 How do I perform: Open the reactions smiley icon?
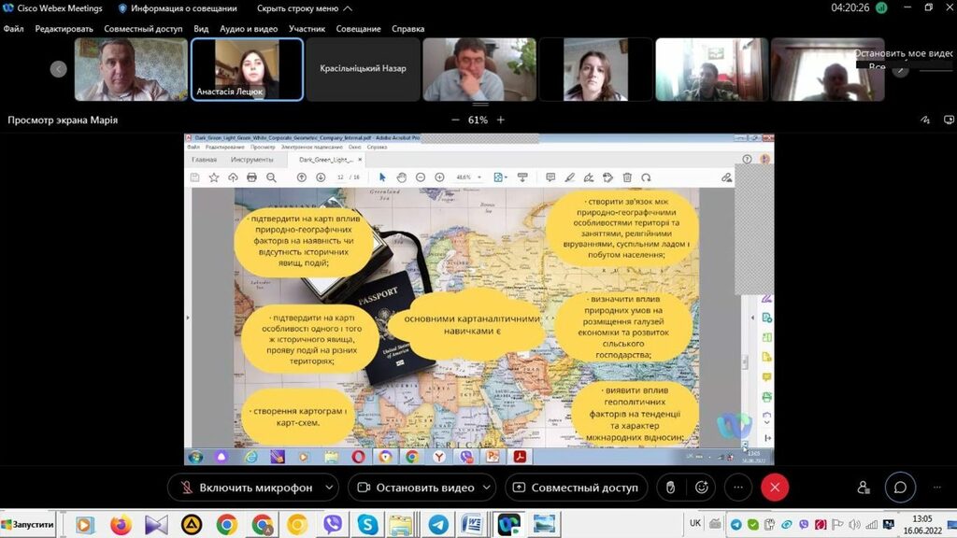tap(701, 488)
